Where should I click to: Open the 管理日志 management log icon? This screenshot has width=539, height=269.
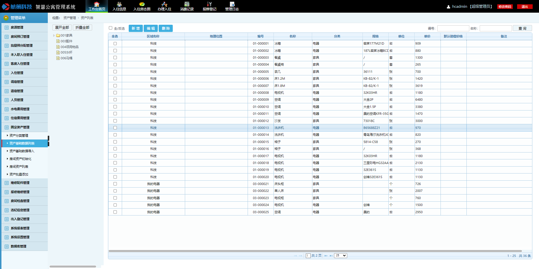click(232, 6)
